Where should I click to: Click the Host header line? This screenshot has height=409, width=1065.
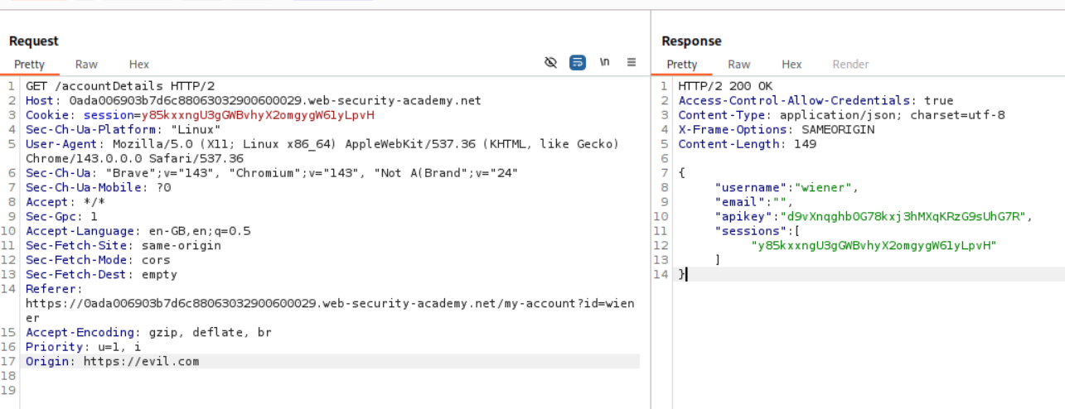[253, 101]
